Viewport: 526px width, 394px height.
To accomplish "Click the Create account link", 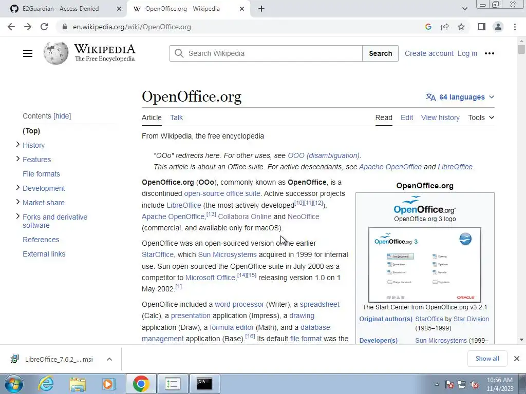I will tap(429, 53).
